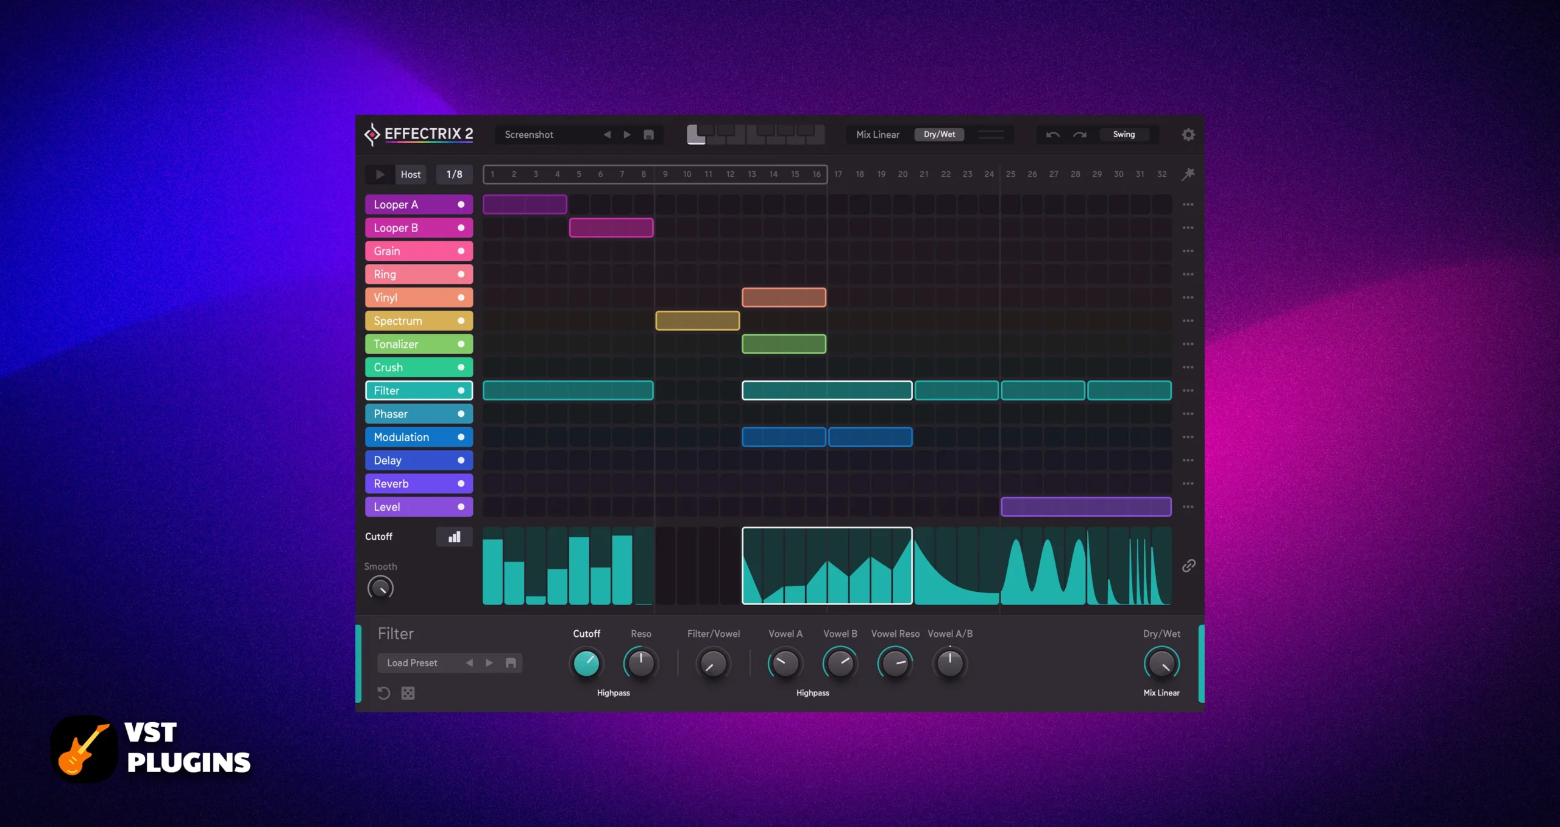The height and width of the screenshot is (827, 1560).
Task: Open the Filter row options dots
Action: 1188,391
